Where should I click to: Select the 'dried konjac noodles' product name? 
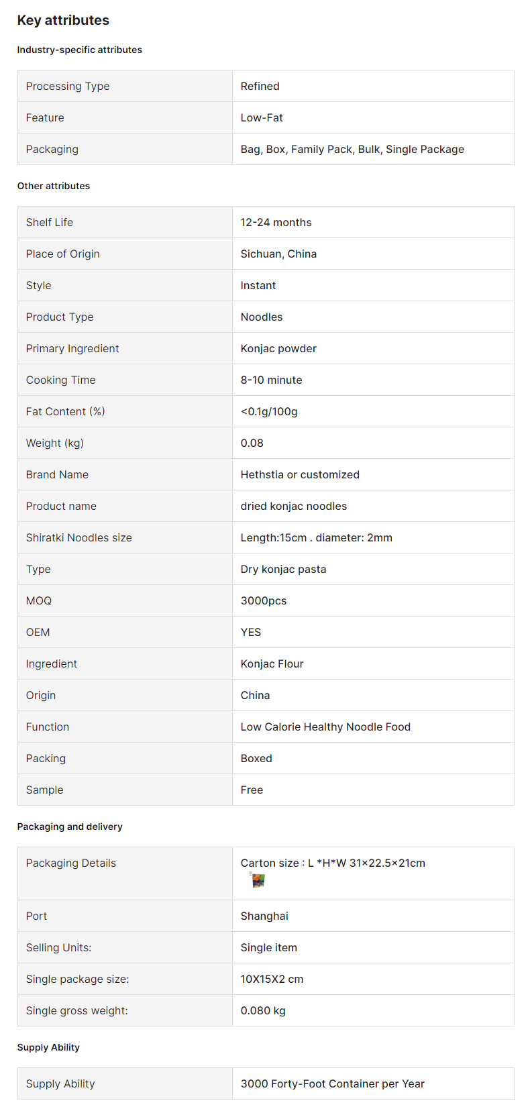[x=294, y=506]
